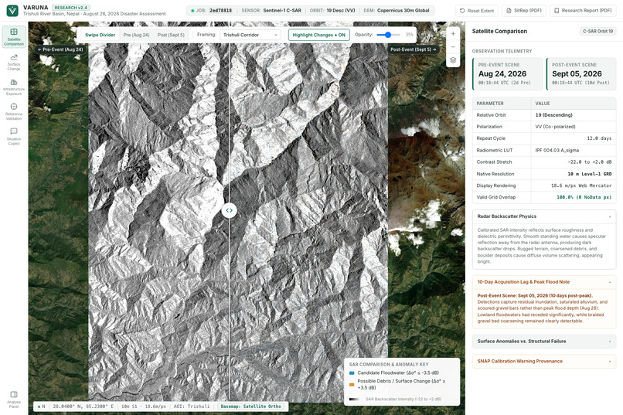Adjust the Opacity slider
This screenshot has width=623, height=415.
tap(389, 35)
